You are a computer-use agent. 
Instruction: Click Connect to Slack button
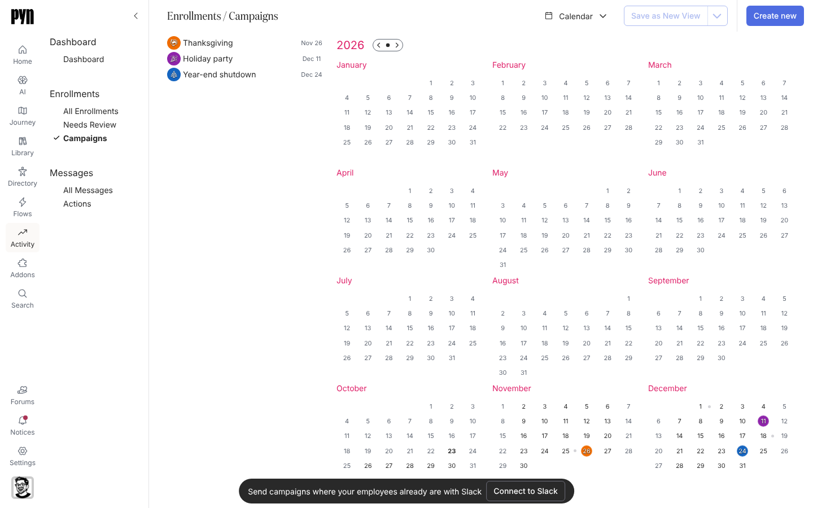tap(526, 491)
